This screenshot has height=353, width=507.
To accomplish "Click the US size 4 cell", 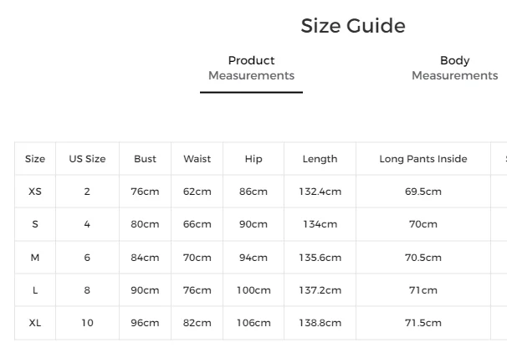I will click(x=87, y=224).
